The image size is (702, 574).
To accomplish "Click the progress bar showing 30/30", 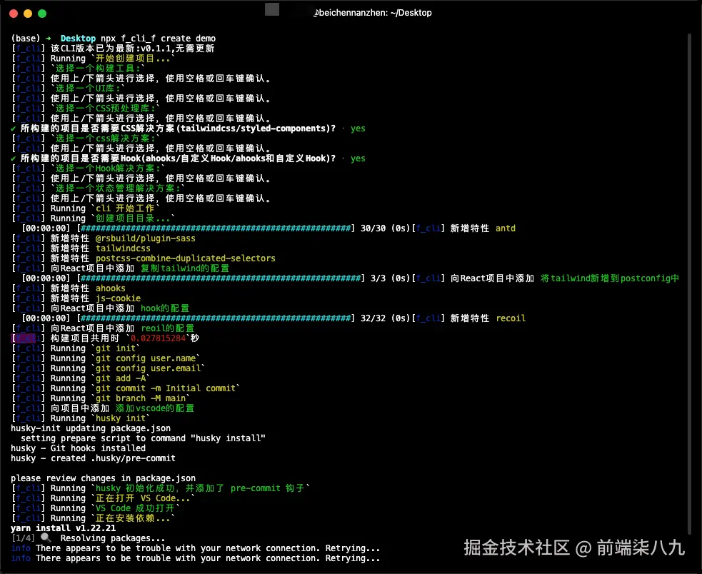I will click(x=216, y=228).
